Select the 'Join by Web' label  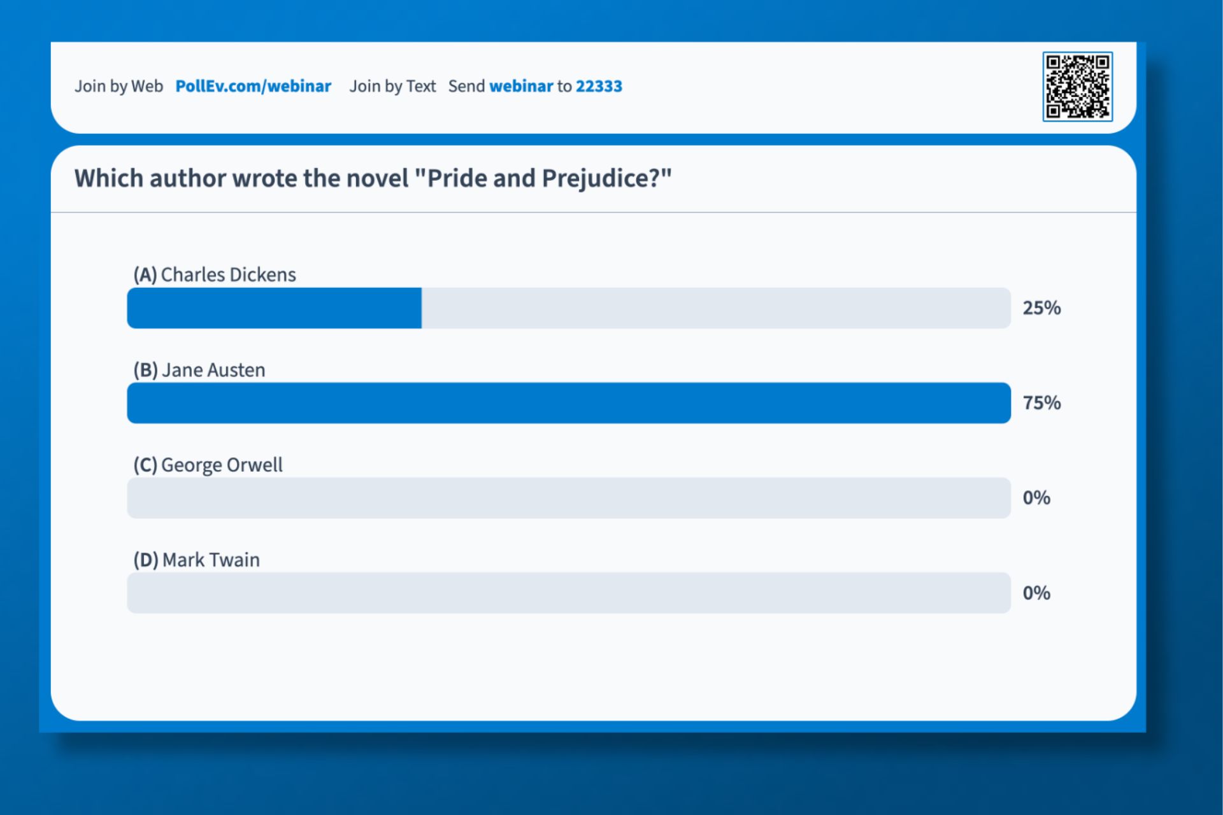click(120, 87)
